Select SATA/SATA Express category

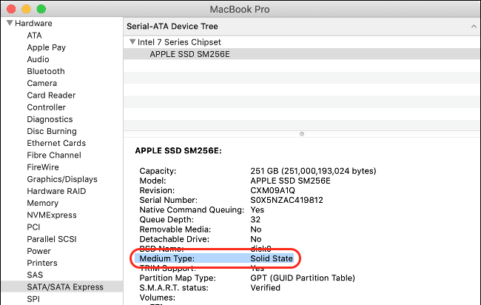coord(62,286)
